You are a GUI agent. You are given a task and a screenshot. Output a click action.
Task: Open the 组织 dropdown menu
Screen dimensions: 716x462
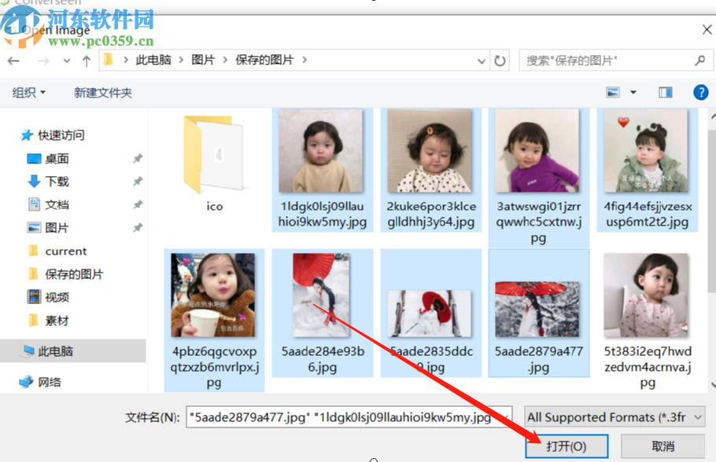(29, 92)
